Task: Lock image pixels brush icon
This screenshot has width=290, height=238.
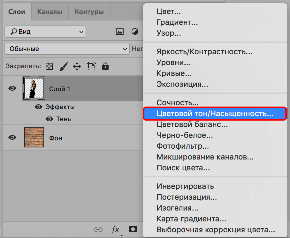Action: [64, 66]
